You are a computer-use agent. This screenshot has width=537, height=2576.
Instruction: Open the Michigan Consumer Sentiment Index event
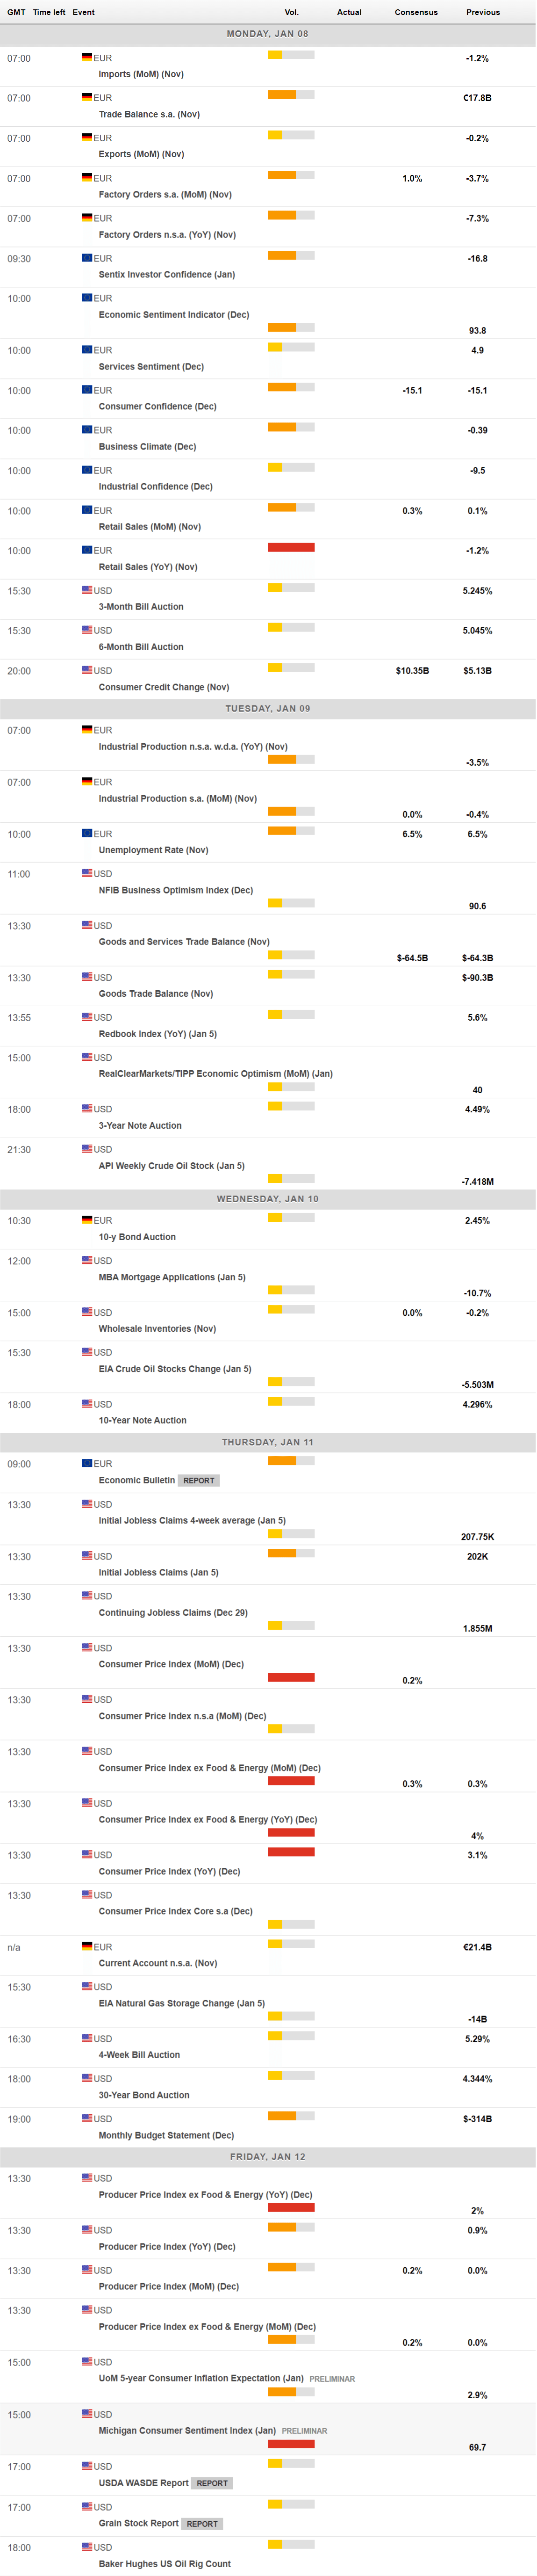[186, 2430]
